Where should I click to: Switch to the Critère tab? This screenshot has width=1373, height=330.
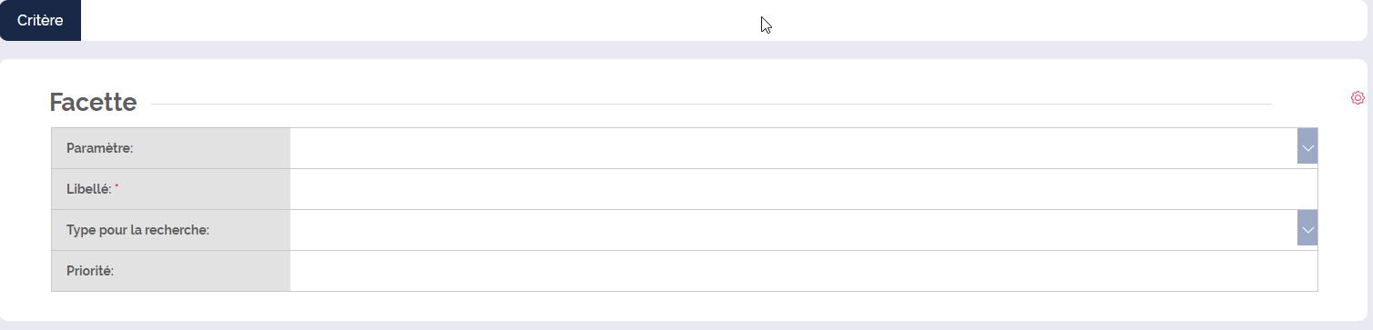(40, 20)
